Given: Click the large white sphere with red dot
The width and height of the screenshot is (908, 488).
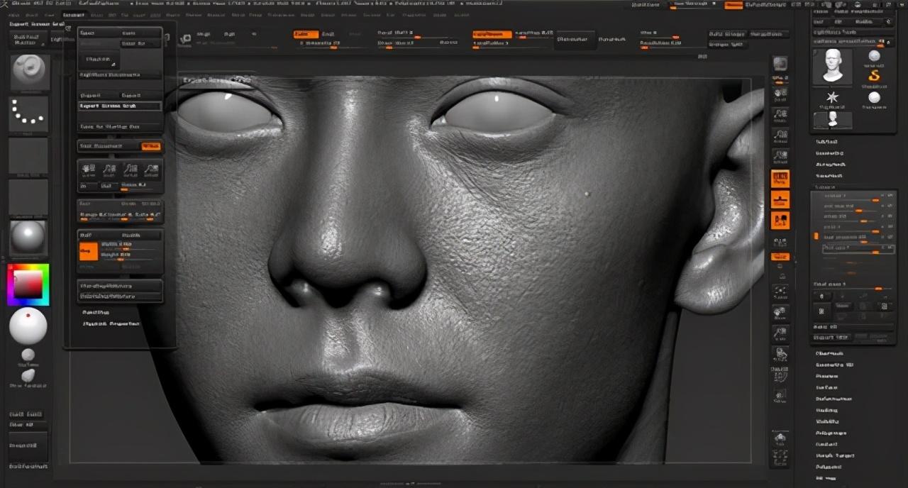Looking at the screenshot, I should pyautogui.click(x=28, y=326).
